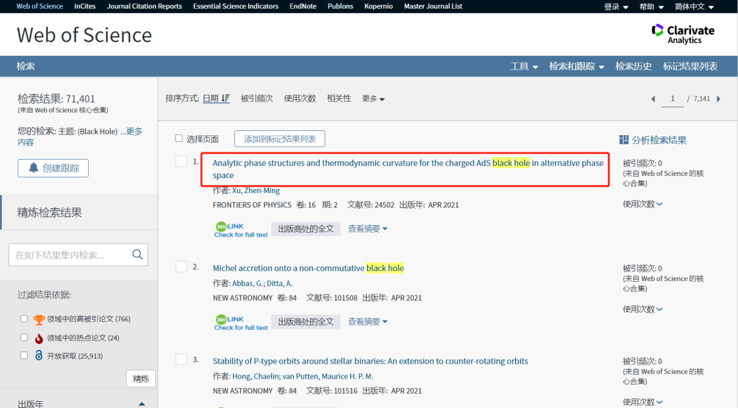The width and height of the screenshot is (738, 408).
Task: Click date sort order icon
Action: (x=226, y=98)
